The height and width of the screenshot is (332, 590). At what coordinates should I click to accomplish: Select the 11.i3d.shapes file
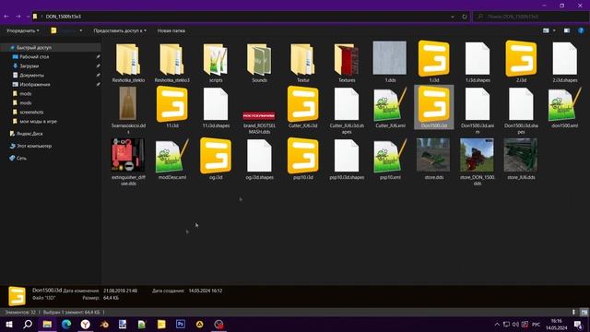click(x=216, y=108)
